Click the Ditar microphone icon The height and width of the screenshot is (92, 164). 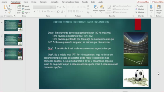(151, 7)
